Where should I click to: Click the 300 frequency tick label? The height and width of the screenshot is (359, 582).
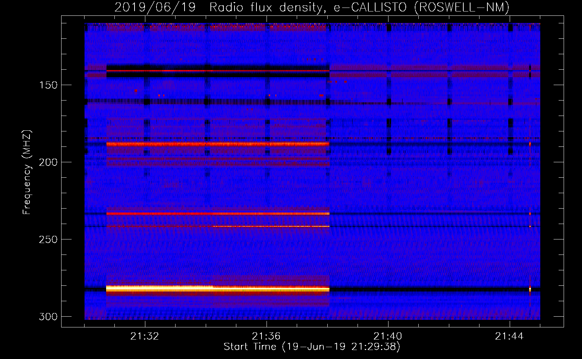[48, 317]
